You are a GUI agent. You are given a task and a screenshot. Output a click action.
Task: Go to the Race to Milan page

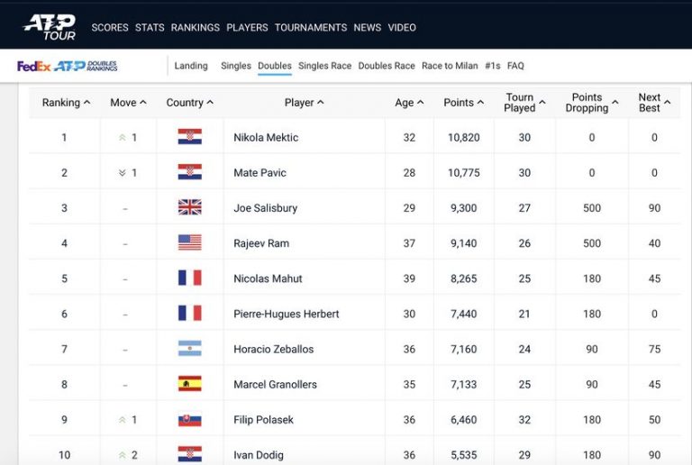[450, 66]
